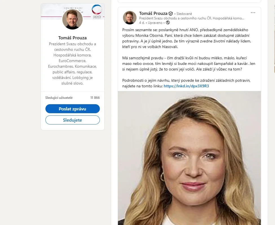Open the three-dot post options menu
275x225 pixels.
pyautogui.click(x=253, y=13)
